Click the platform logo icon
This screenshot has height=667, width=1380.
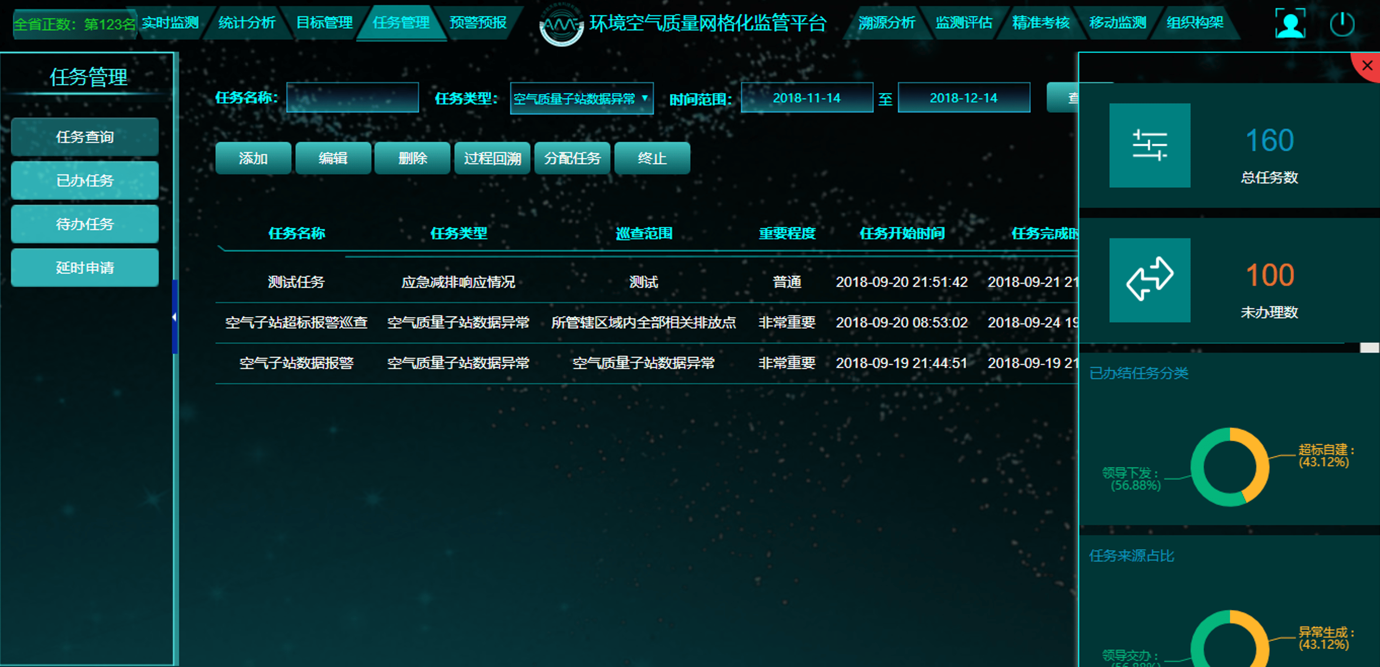pos(561,24)
